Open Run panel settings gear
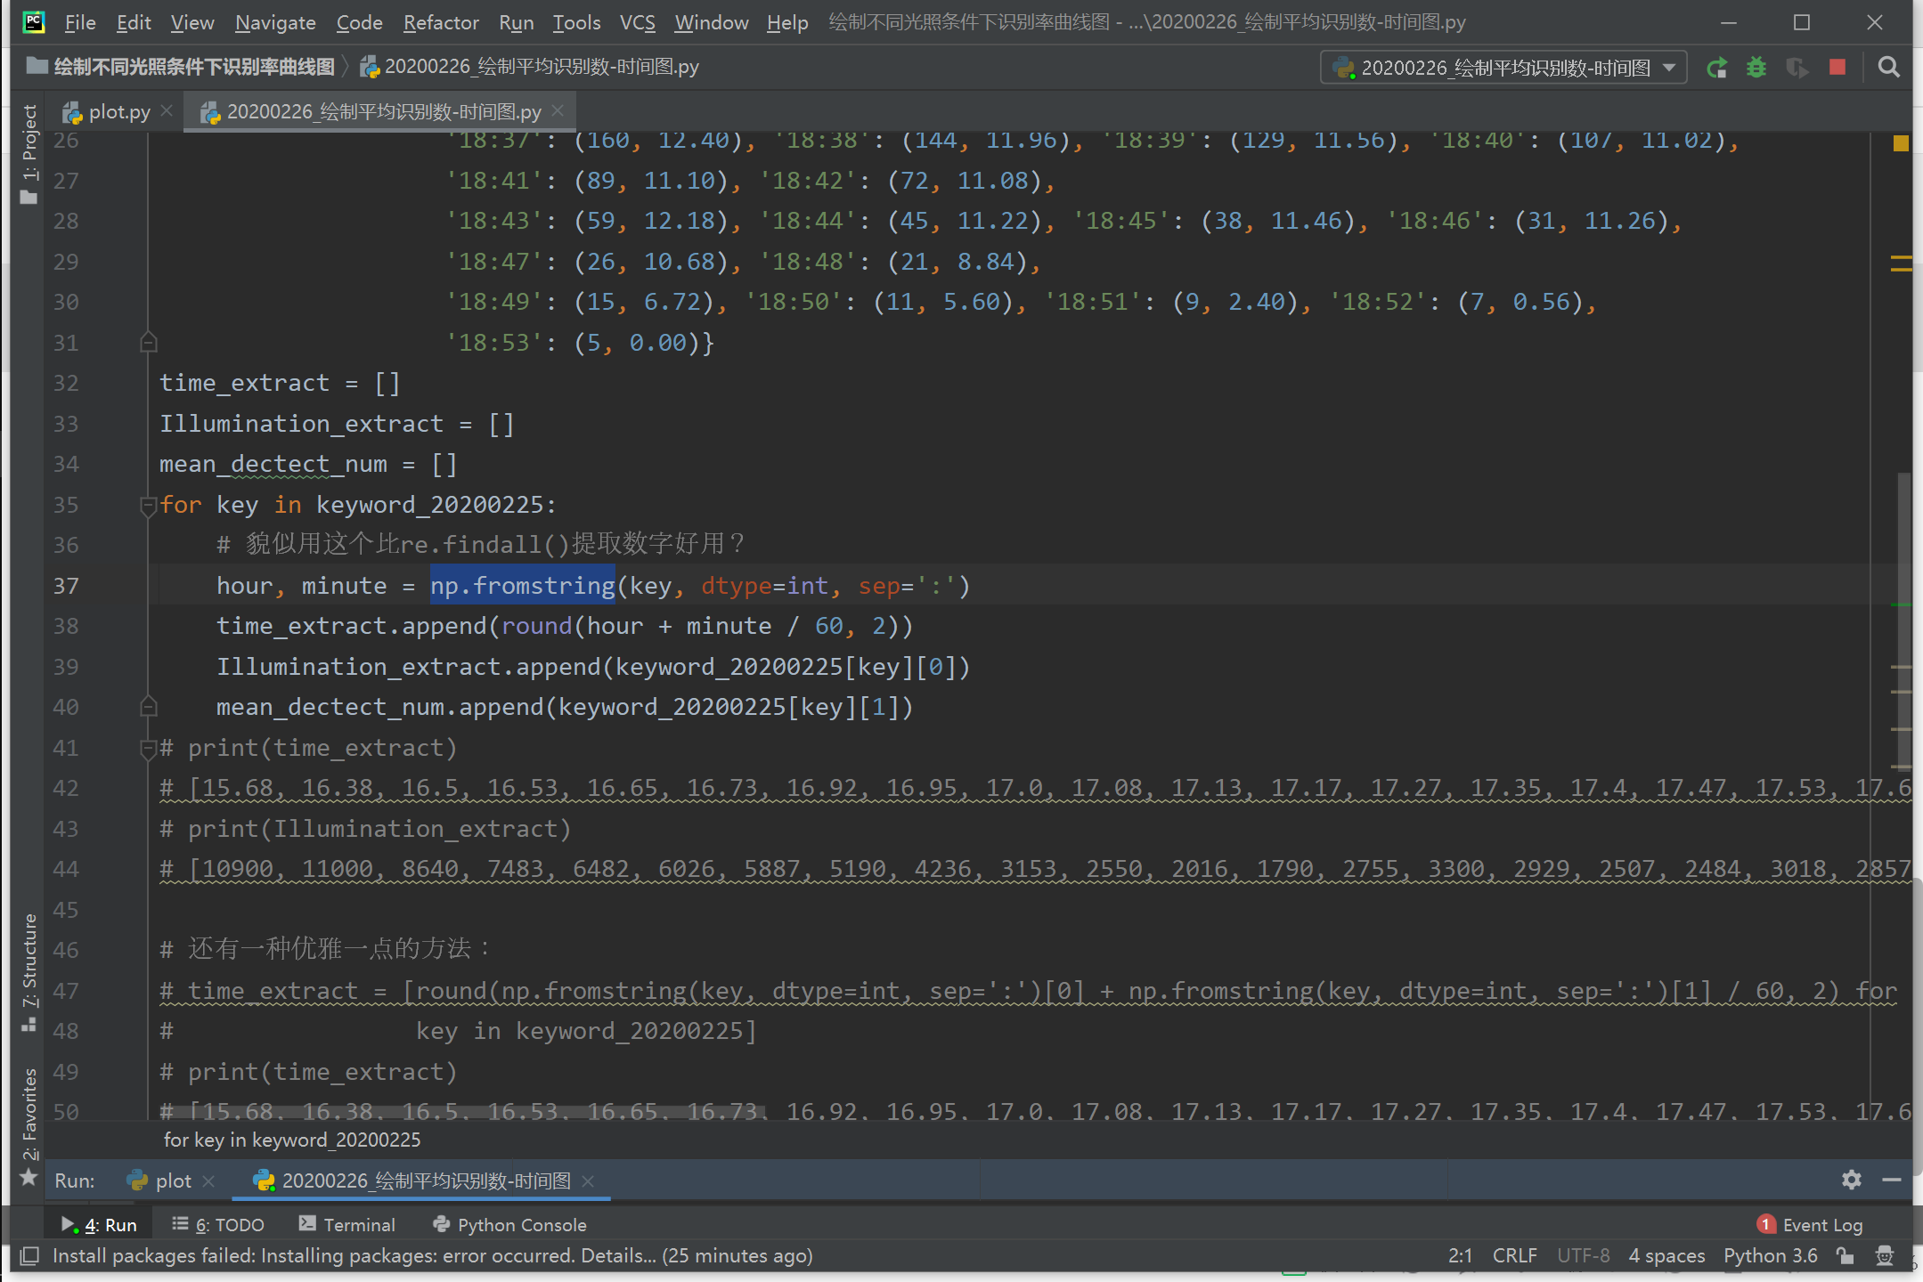The image size is (1923, 1282). coord(1851,1181)
